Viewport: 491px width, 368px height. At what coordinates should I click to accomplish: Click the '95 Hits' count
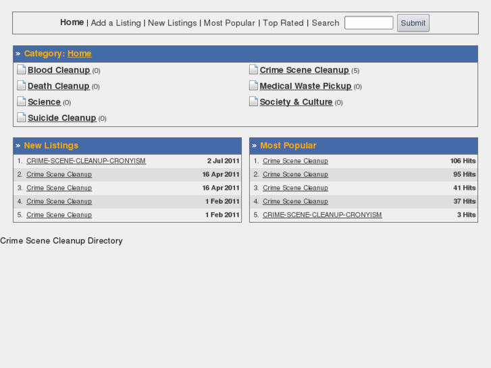pos(465,174)
